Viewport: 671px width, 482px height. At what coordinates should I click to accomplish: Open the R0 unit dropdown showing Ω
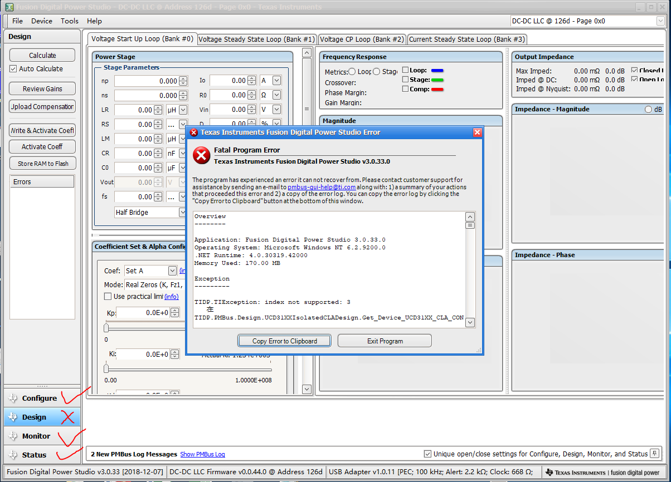click(276, 95)
